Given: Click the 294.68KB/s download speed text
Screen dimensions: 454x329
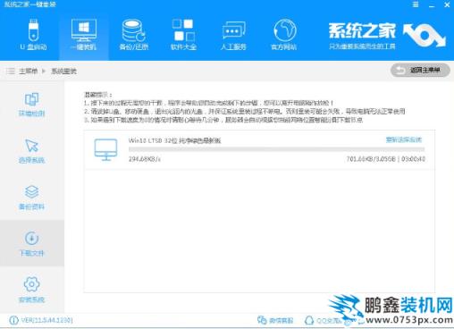Looking at the screenshot, I should point(145,159).
